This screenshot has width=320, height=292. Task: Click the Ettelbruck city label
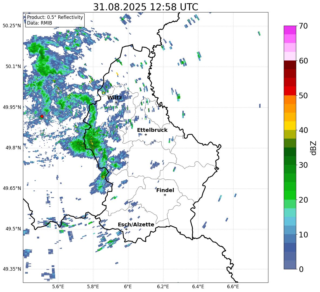tap(152, 130)
